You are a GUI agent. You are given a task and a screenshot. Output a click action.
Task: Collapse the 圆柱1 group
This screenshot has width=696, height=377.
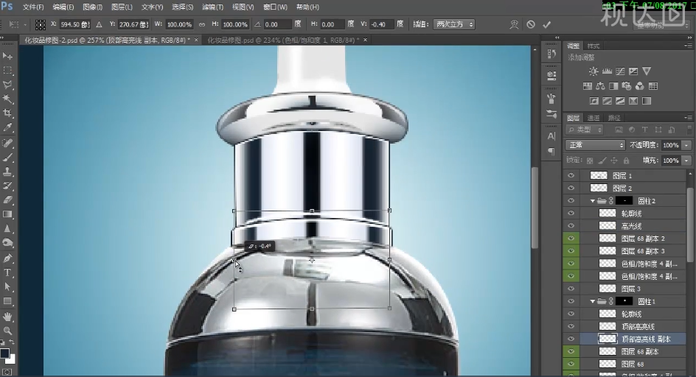coord(593,301)
